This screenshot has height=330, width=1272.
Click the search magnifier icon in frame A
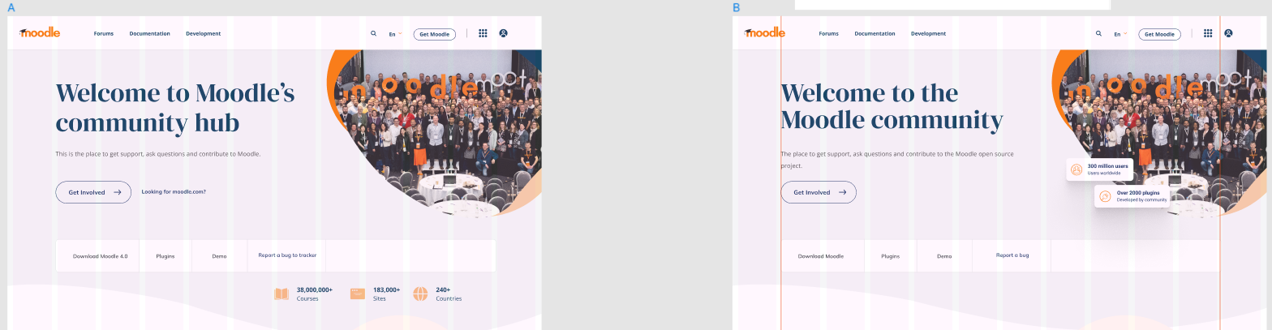pyautogui.click(x=373, y=34)
